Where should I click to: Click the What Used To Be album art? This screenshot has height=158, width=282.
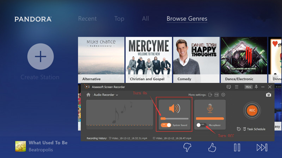tap(20, 146)
